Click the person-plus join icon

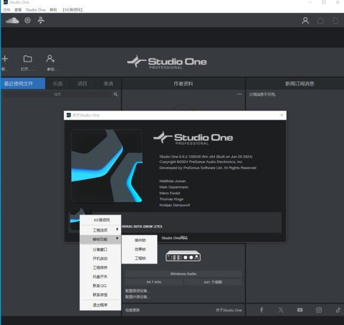(50, 58)
